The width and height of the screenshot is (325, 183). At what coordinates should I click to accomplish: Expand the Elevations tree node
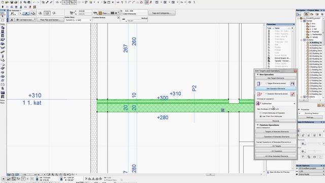click(302, 97)
